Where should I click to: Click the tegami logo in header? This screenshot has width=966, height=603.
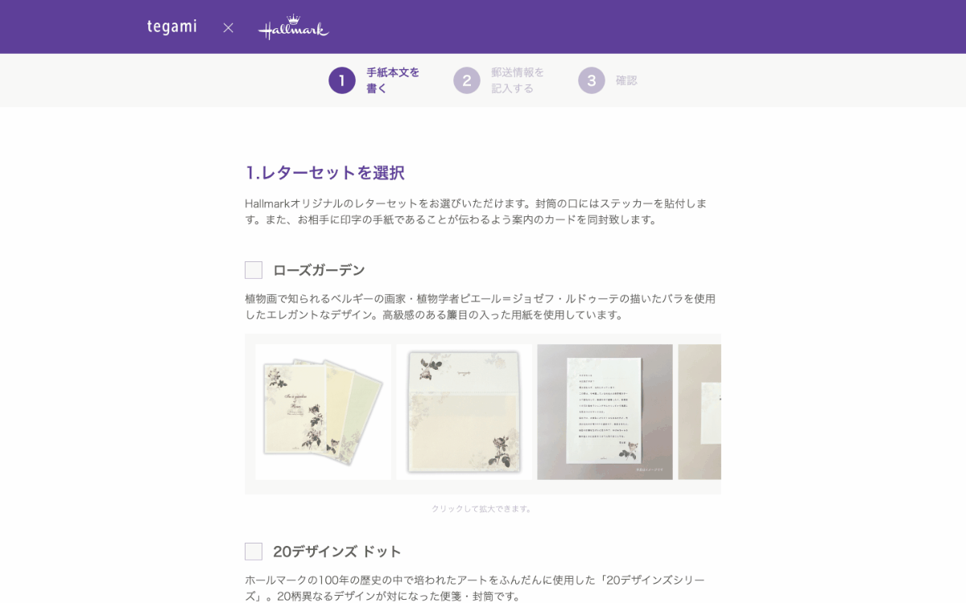click(x=171, y=27)
